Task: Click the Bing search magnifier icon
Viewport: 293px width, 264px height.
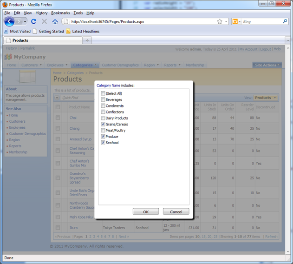Action: coord(285,21)
